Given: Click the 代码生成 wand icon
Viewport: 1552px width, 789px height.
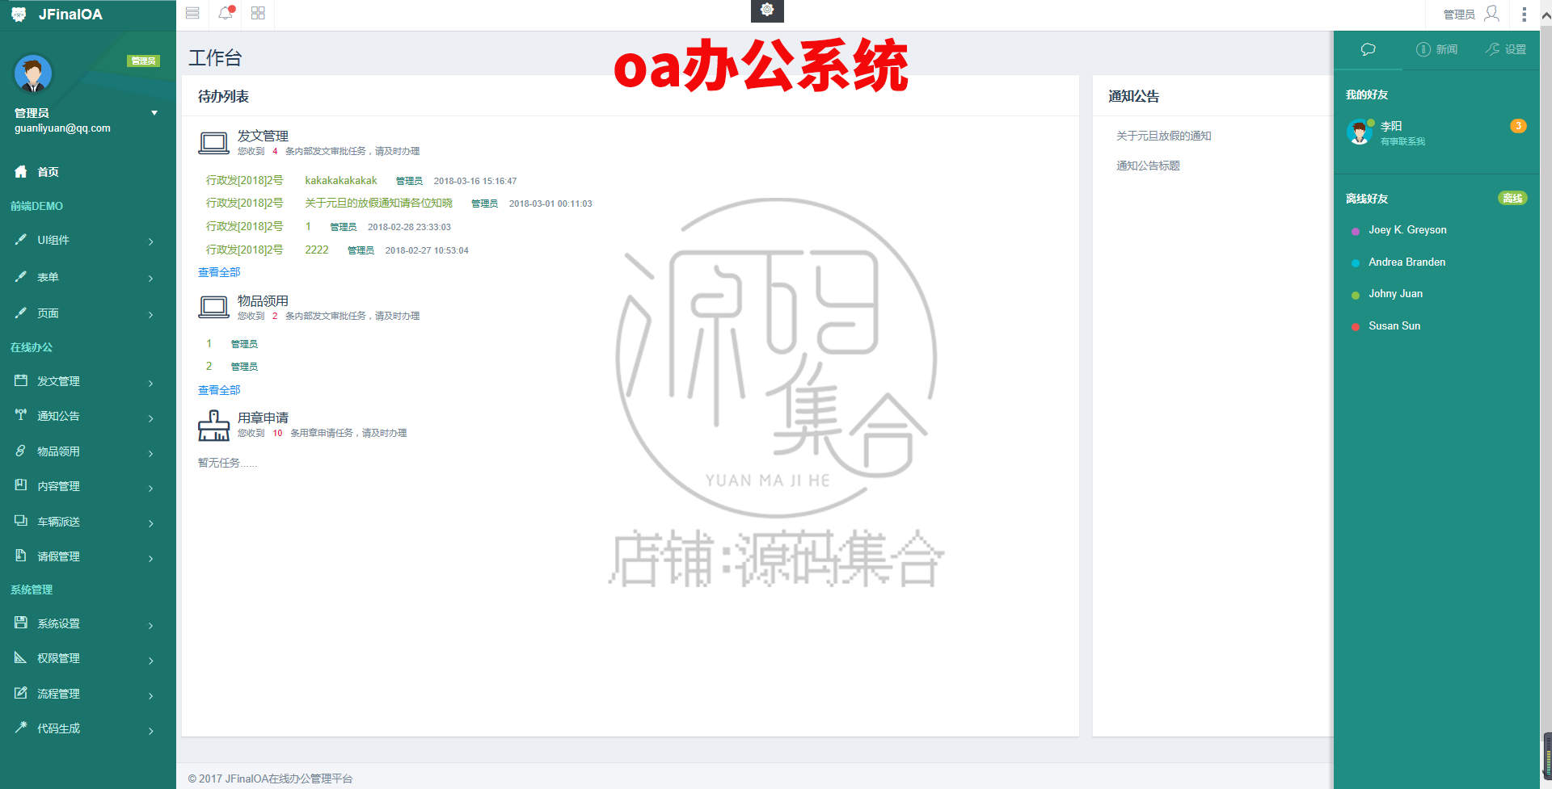Looking at the screenshot, I should pos(21,728).
